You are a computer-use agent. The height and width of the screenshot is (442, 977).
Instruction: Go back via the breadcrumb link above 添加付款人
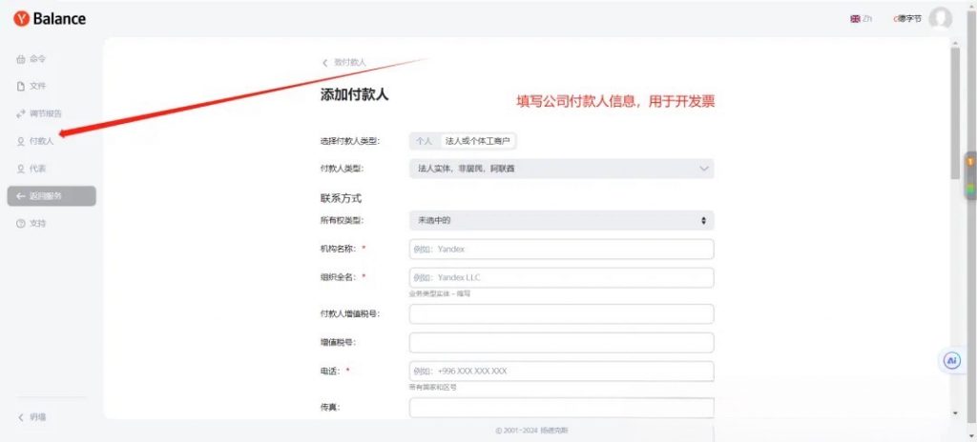click(x=343, y=62)
